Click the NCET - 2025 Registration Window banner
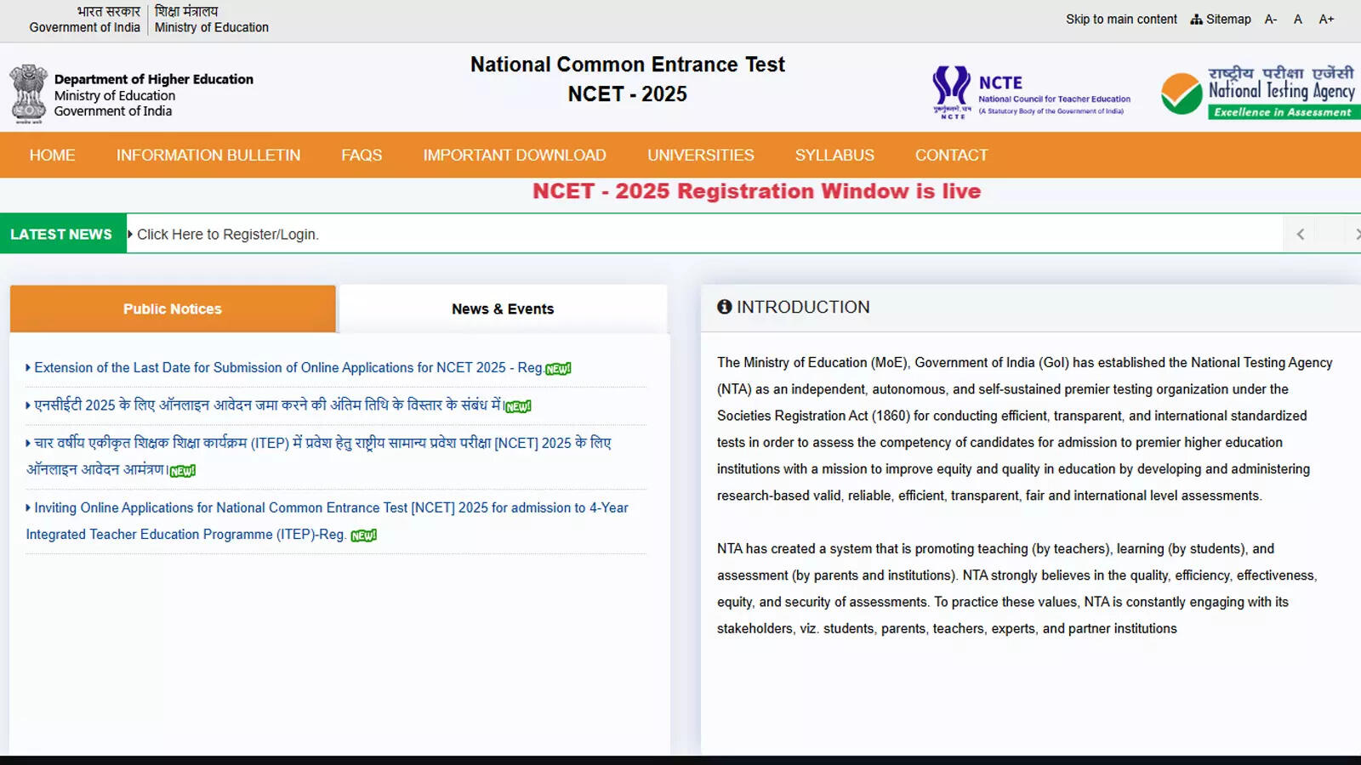This screenshot has width=1361, height=765. click(756, 191)
